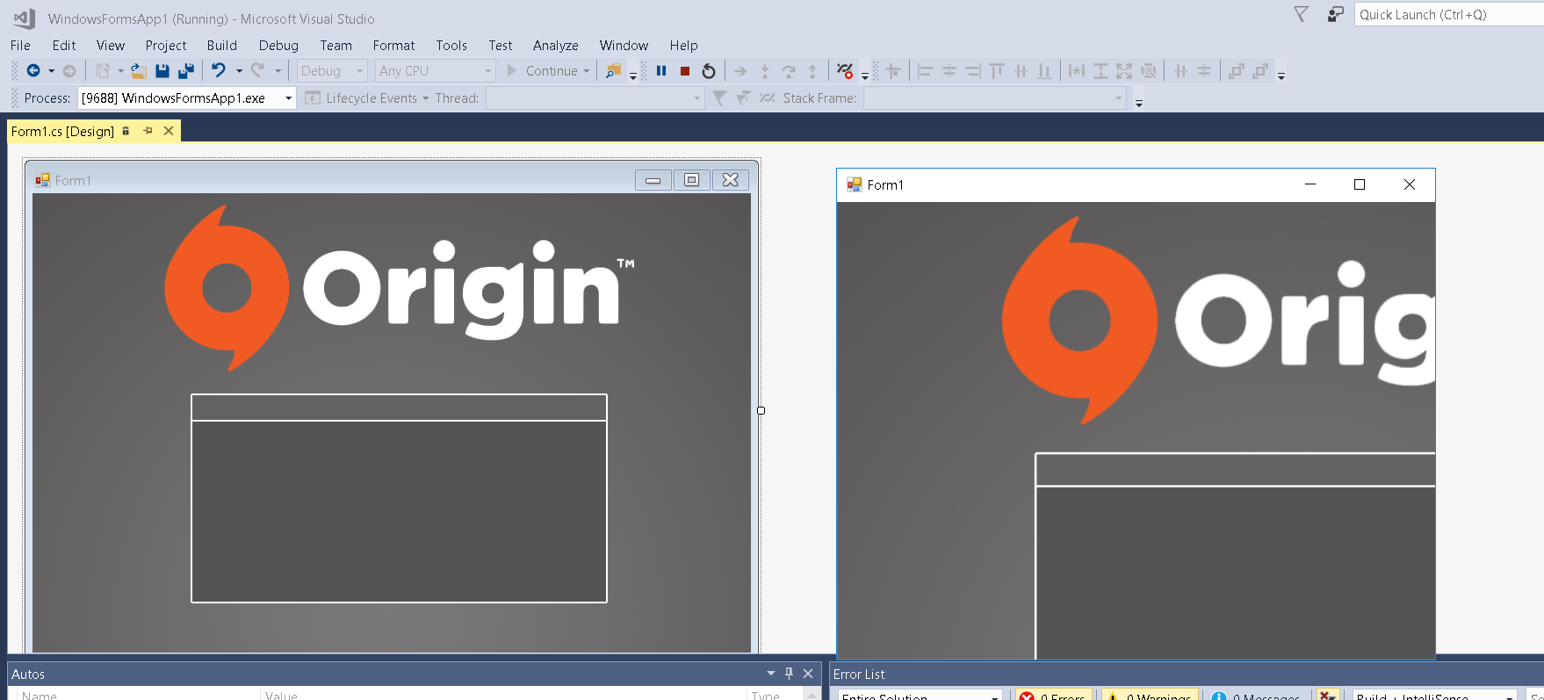
Task: Click the Open File folder icon
Action: (139, 71)
